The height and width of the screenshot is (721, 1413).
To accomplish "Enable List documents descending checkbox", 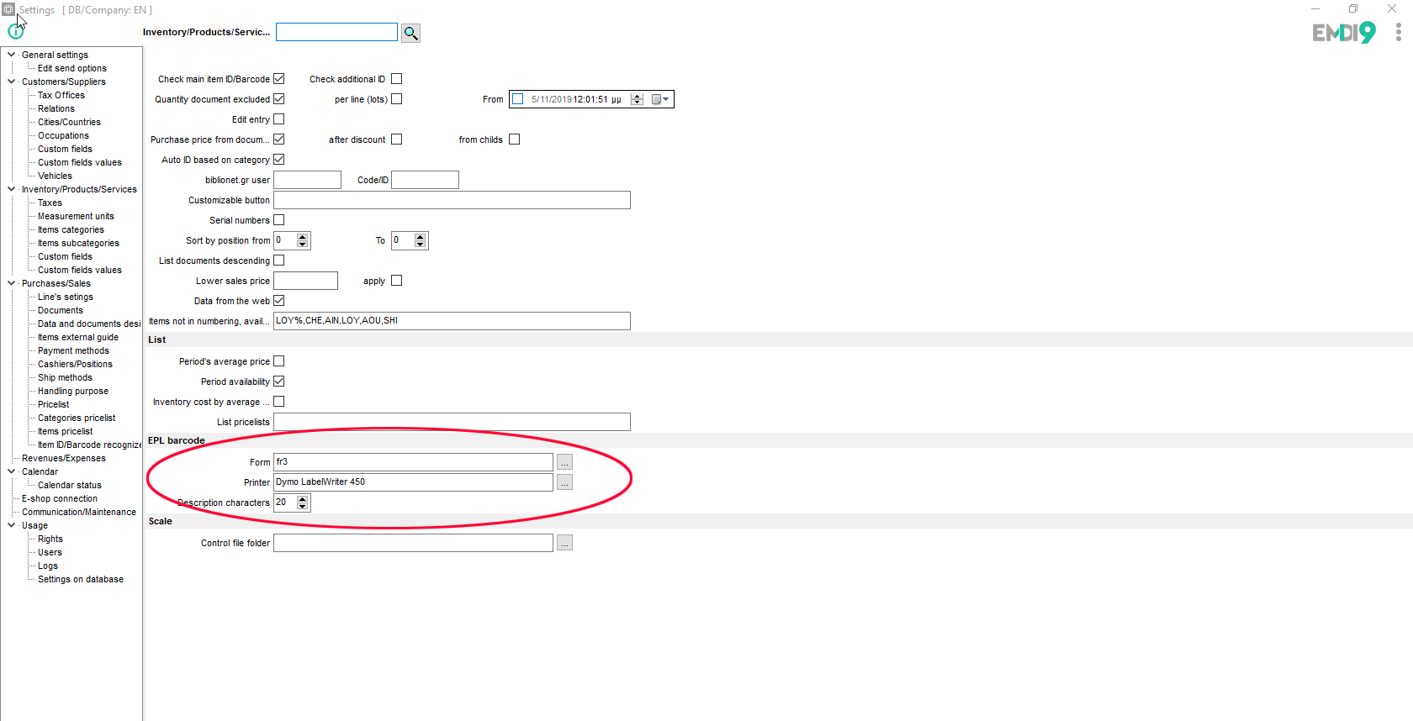I will pos(279,261).
